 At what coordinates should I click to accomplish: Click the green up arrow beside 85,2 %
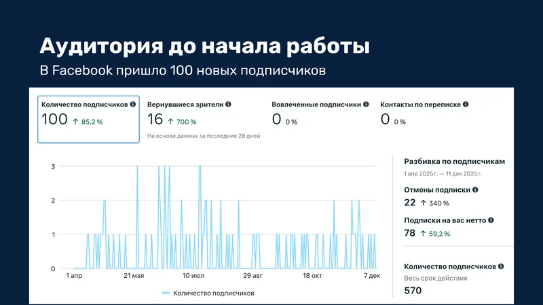(75, 121)
